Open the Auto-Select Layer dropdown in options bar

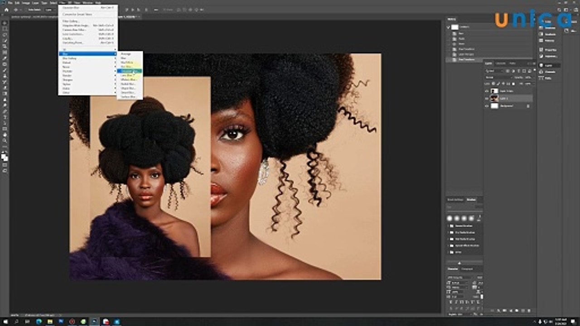click(x=50, y=10)
